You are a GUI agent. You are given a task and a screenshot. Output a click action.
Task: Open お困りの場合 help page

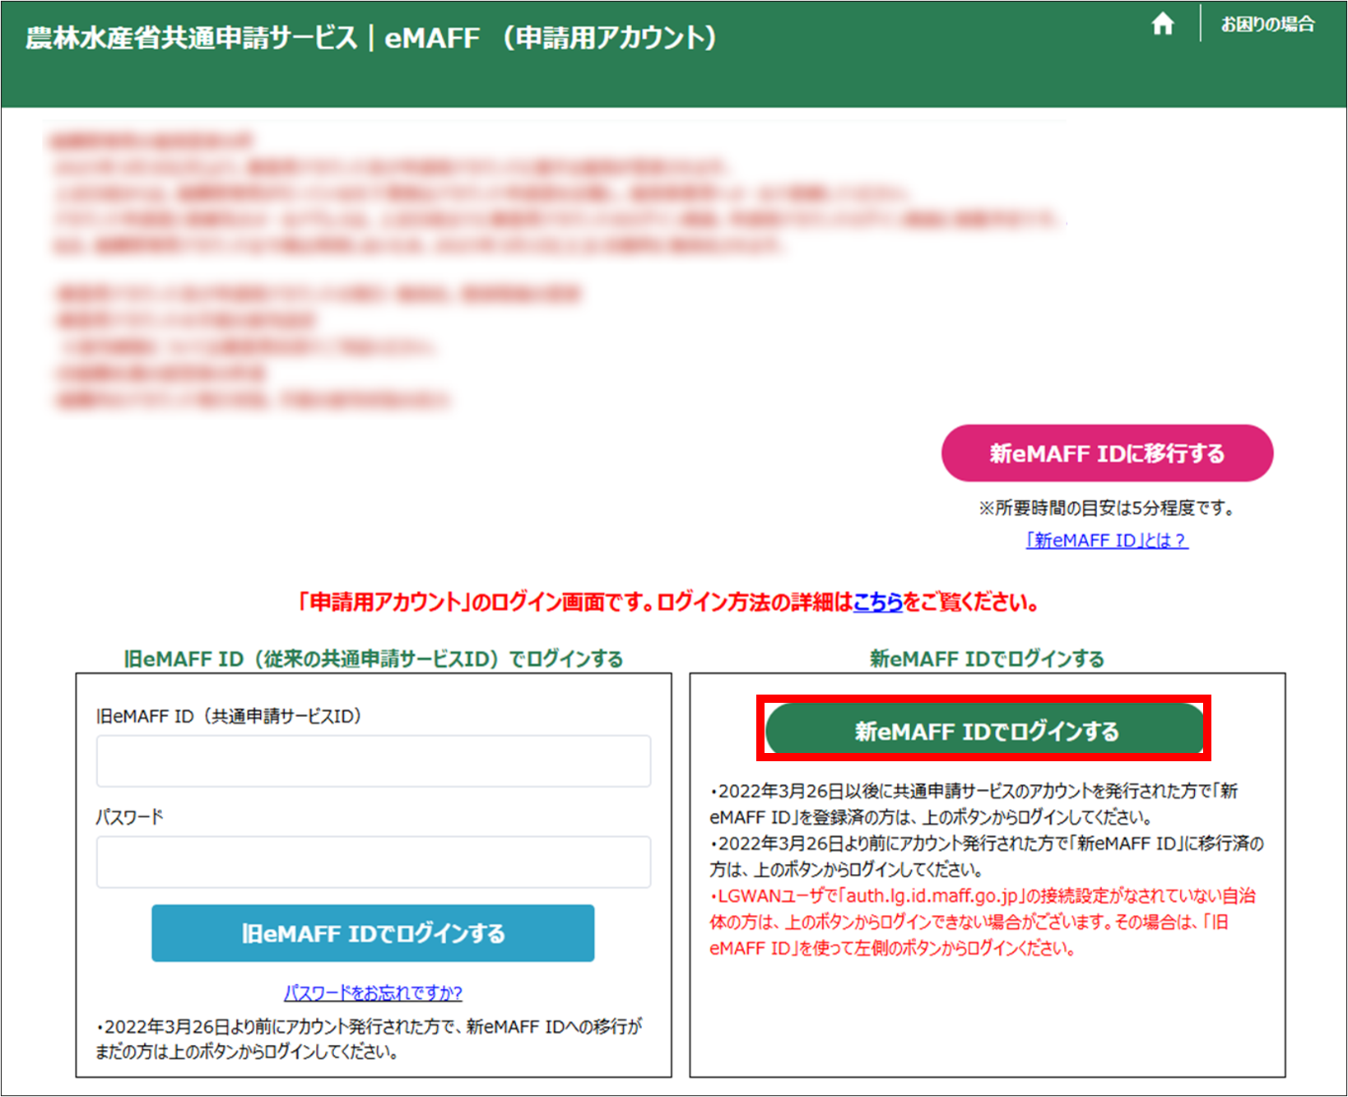(1267, 24)
